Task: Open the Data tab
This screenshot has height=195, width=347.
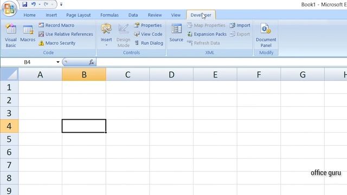Action: click(x=133, y=15)
